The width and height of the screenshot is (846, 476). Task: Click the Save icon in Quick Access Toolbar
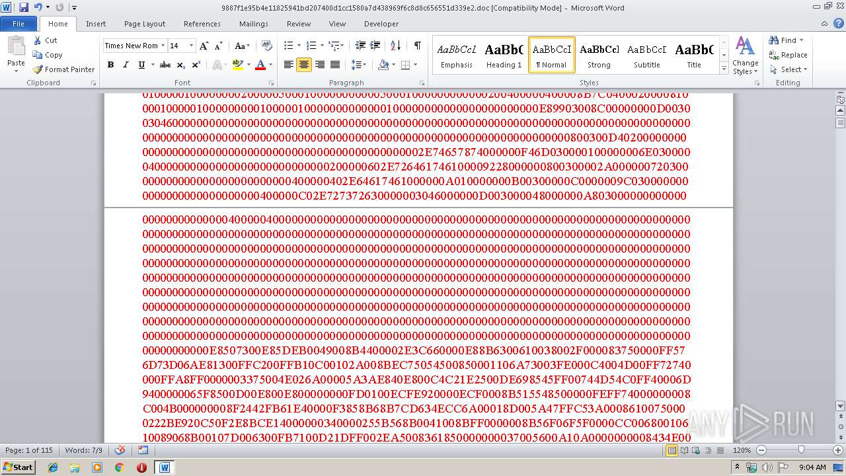coord(24,7)
